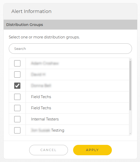Select the upper Field Techs row label
Image resolution: width=140 pixels, height=162 pixels.
click(41, 97)
